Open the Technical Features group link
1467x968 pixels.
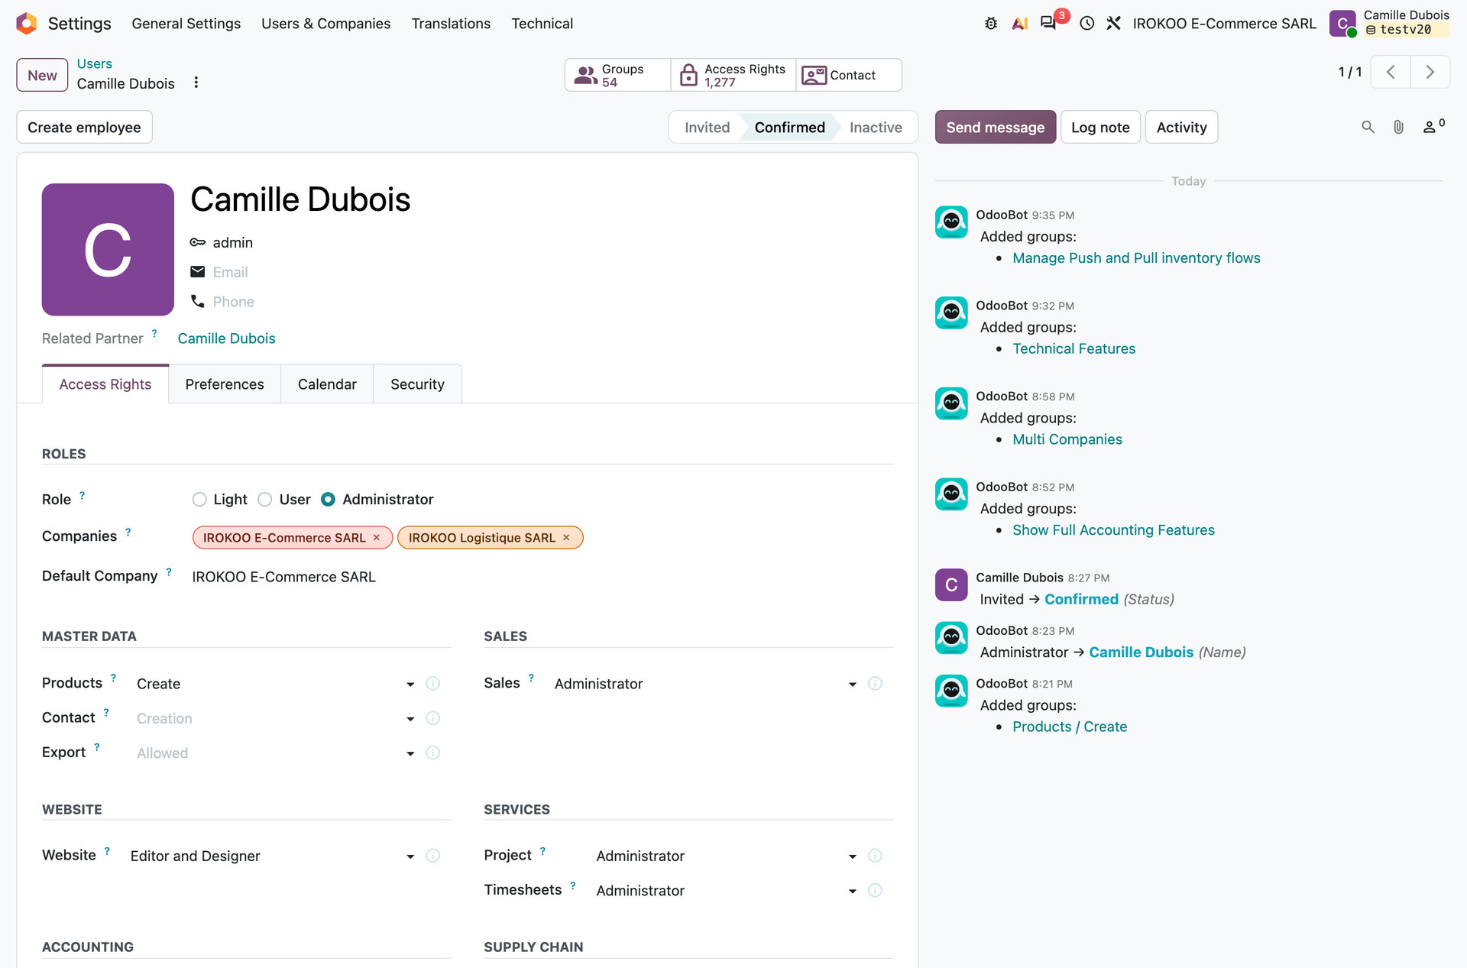(1074, 348)
